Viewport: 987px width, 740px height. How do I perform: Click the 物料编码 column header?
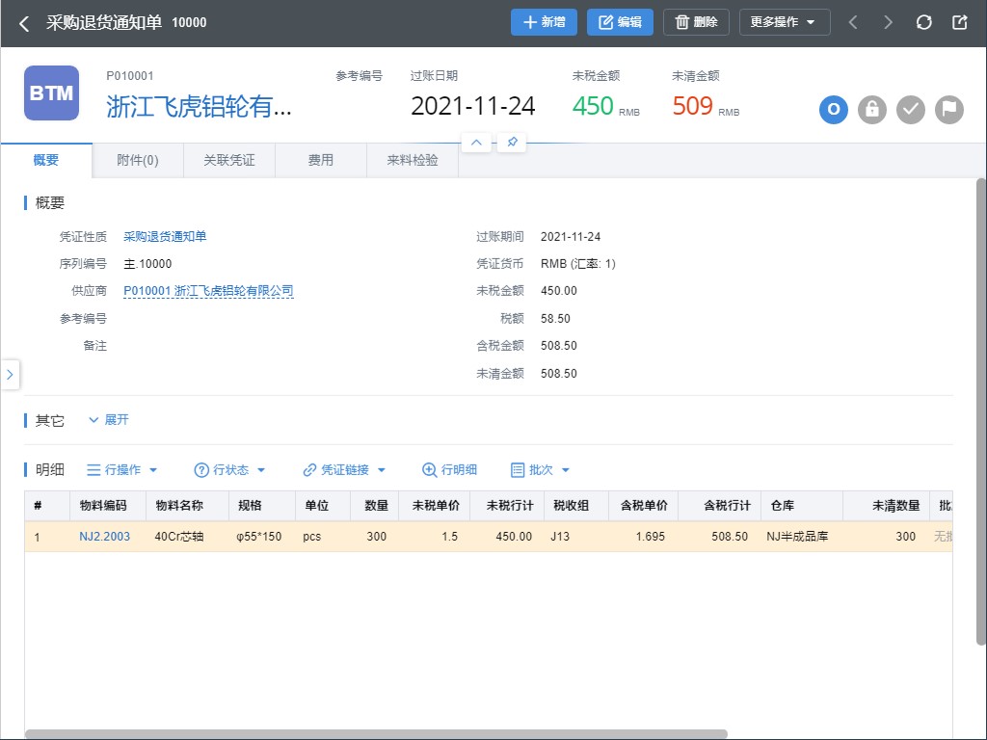(x=108, y=506)
